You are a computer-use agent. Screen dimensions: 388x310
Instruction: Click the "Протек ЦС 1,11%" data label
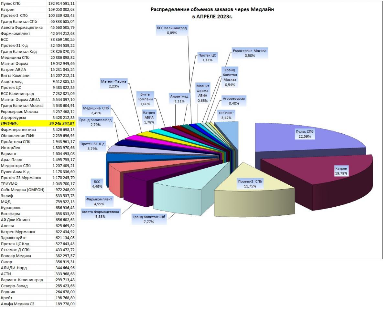point(207,57)
